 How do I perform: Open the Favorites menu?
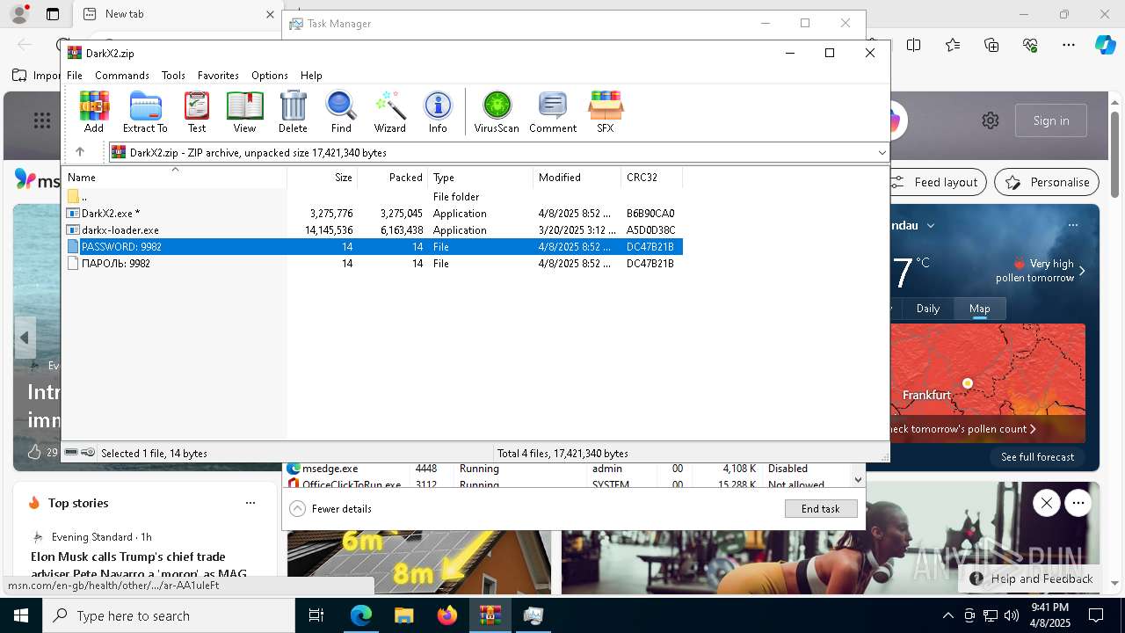[x=218, y=76]
